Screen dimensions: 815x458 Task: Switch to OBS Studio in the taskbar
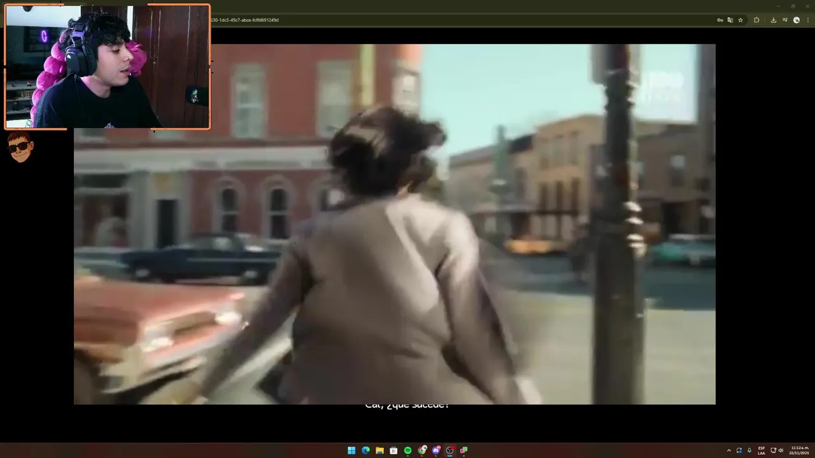450,450
